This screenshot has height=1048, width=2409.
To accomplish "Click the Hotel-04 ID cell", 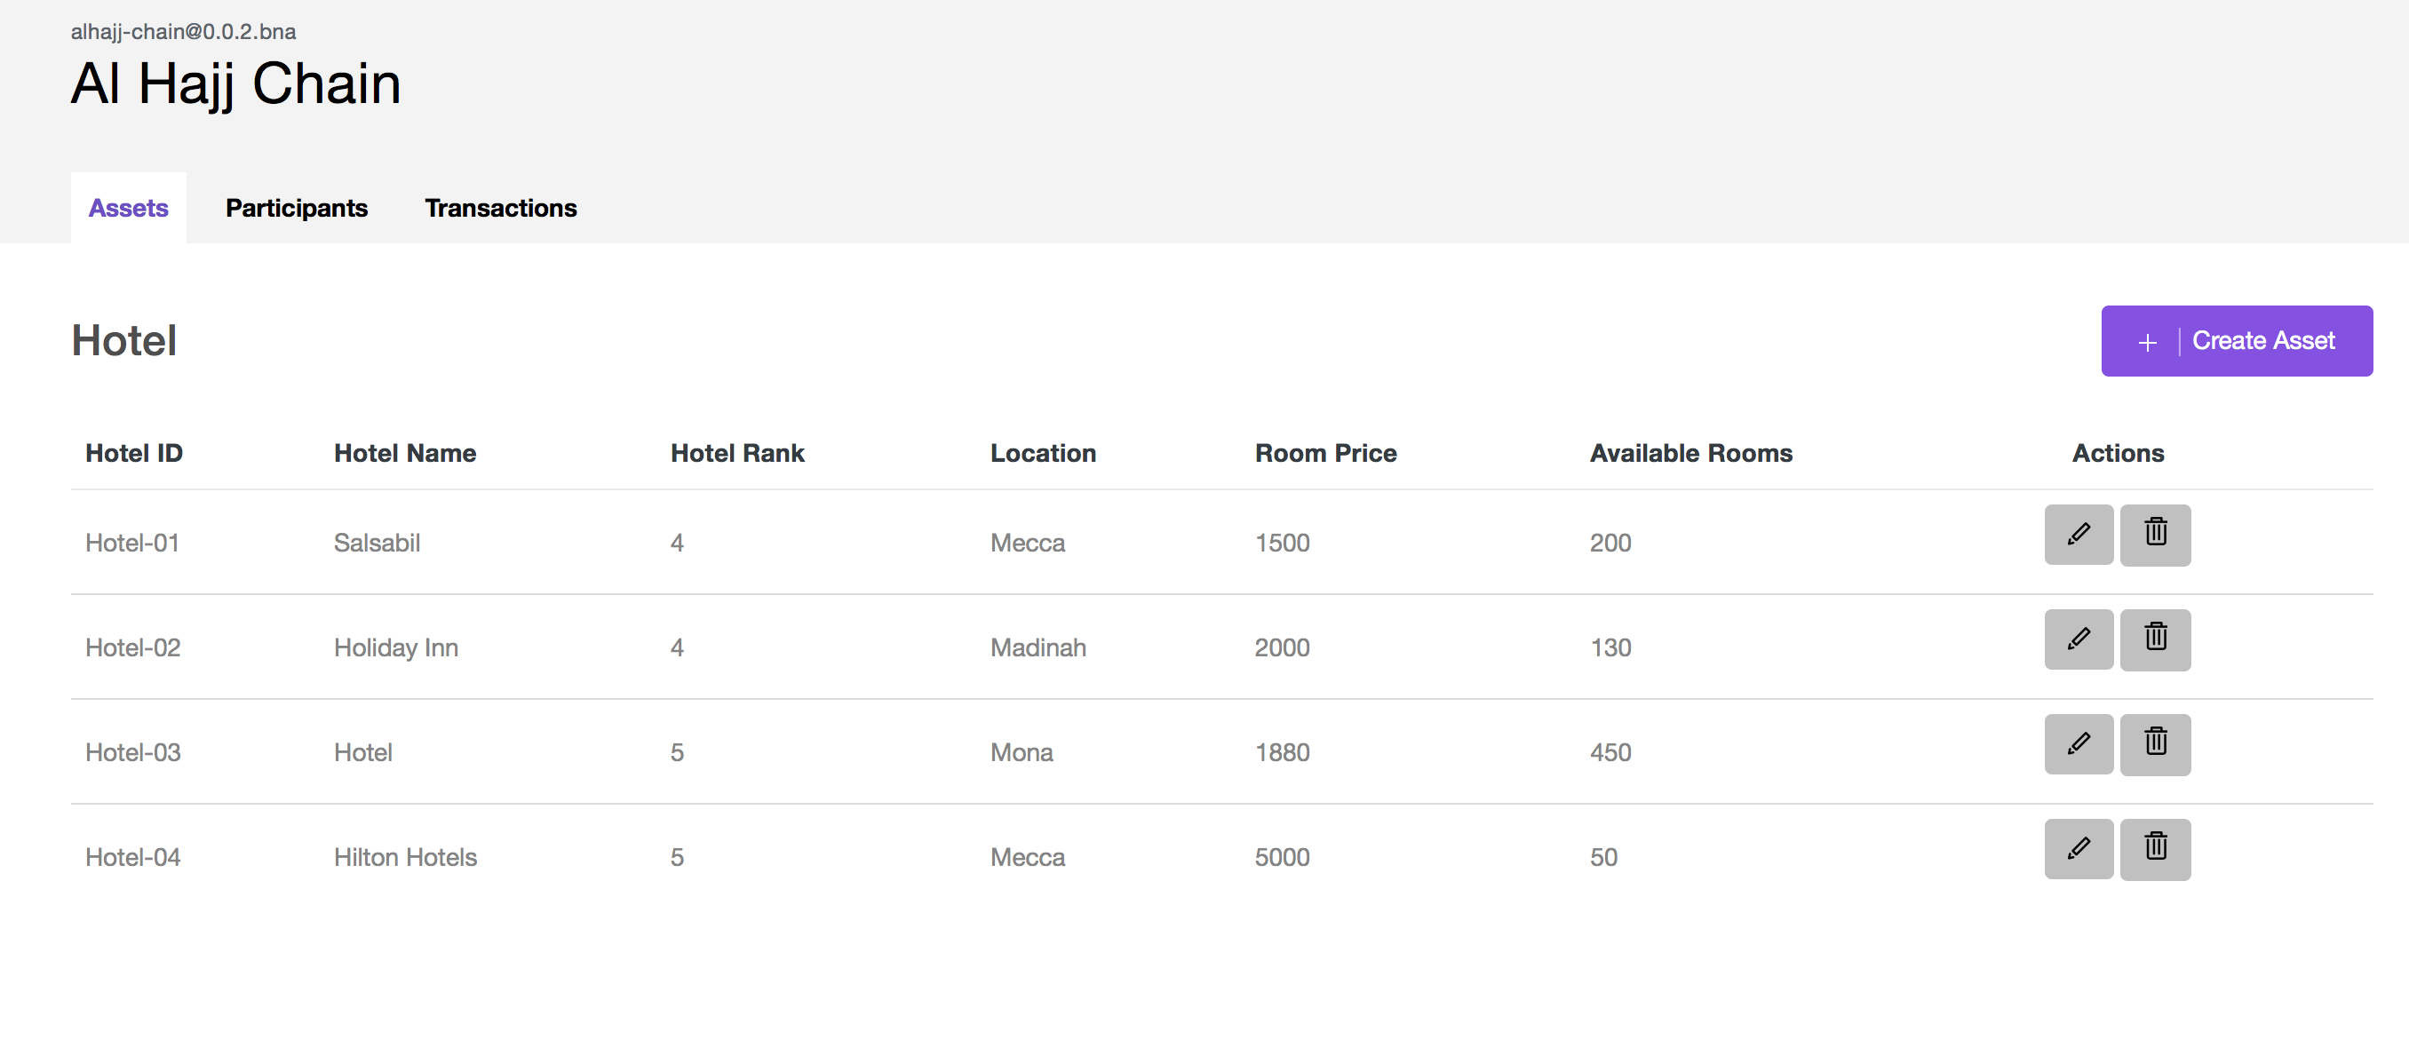I will coord(132,856).
